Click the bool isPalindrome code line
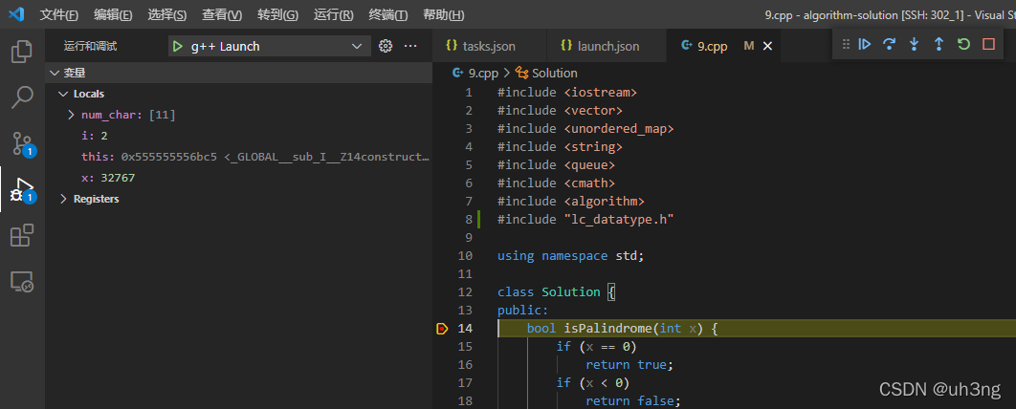 (622, 329)
